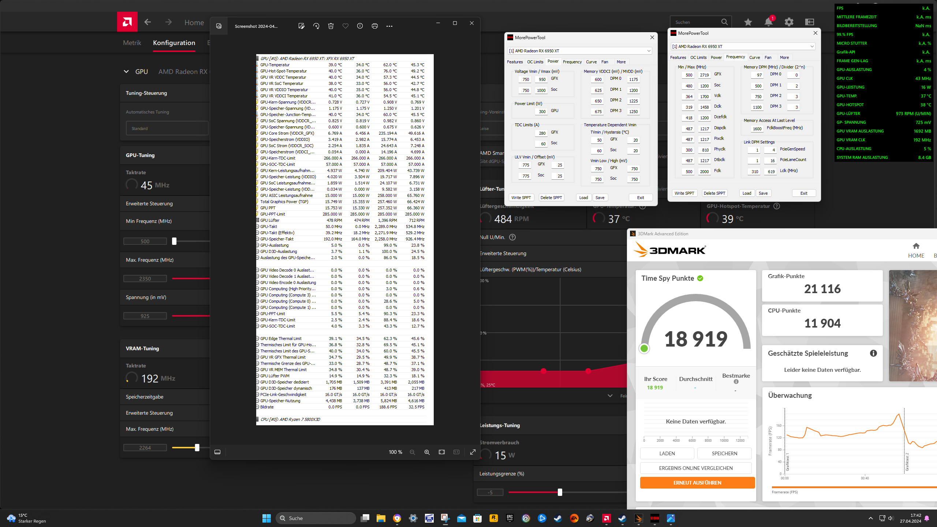Click the Power Limit GPU value field

point(542,112)
